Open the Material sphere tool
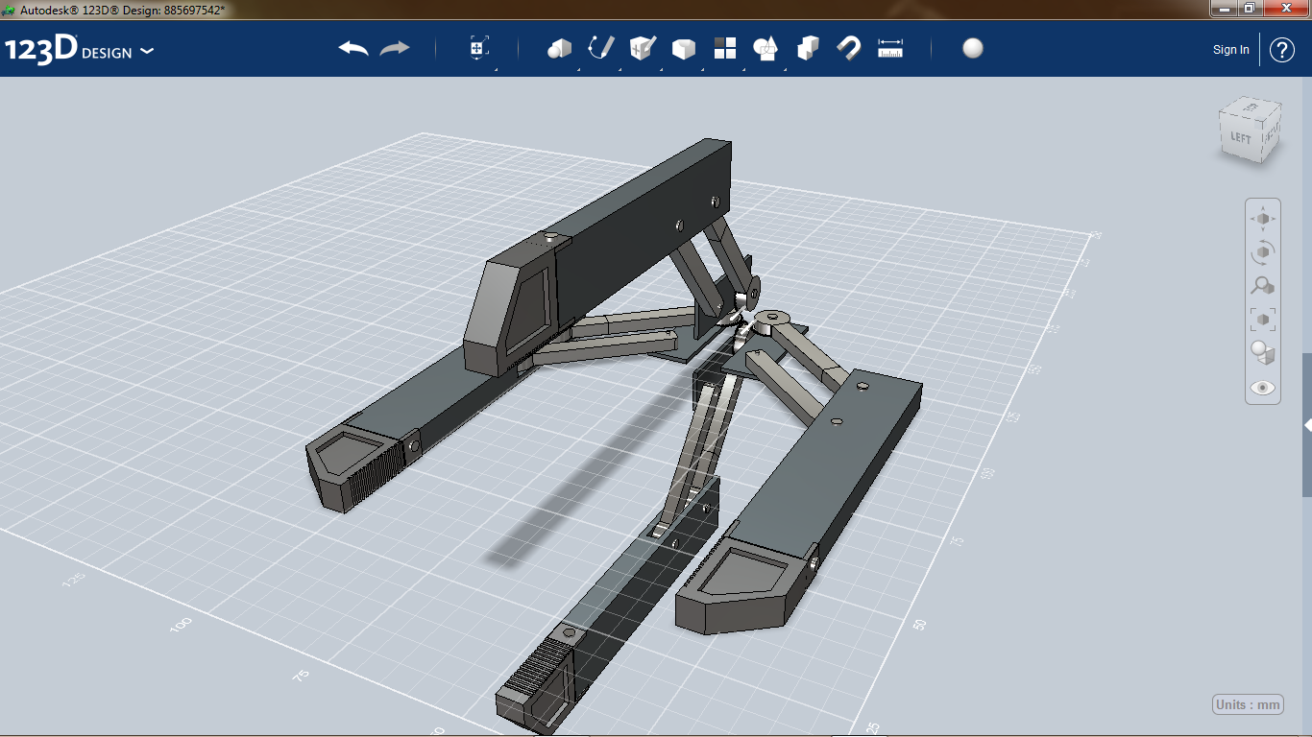Image resolution: width=1312 pixels, height=737 pixels. pos(973,48)
